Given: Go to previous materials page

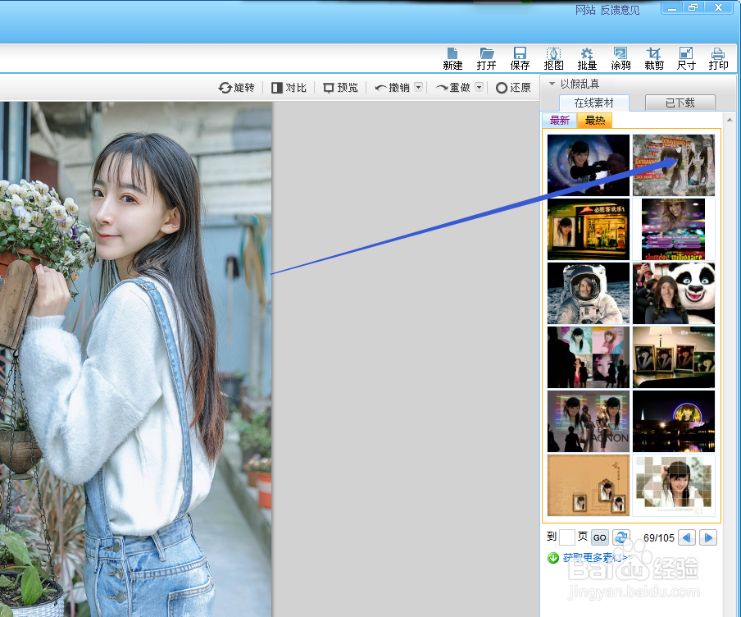Looking at the screenshot, I should click(x=687, y=537).
